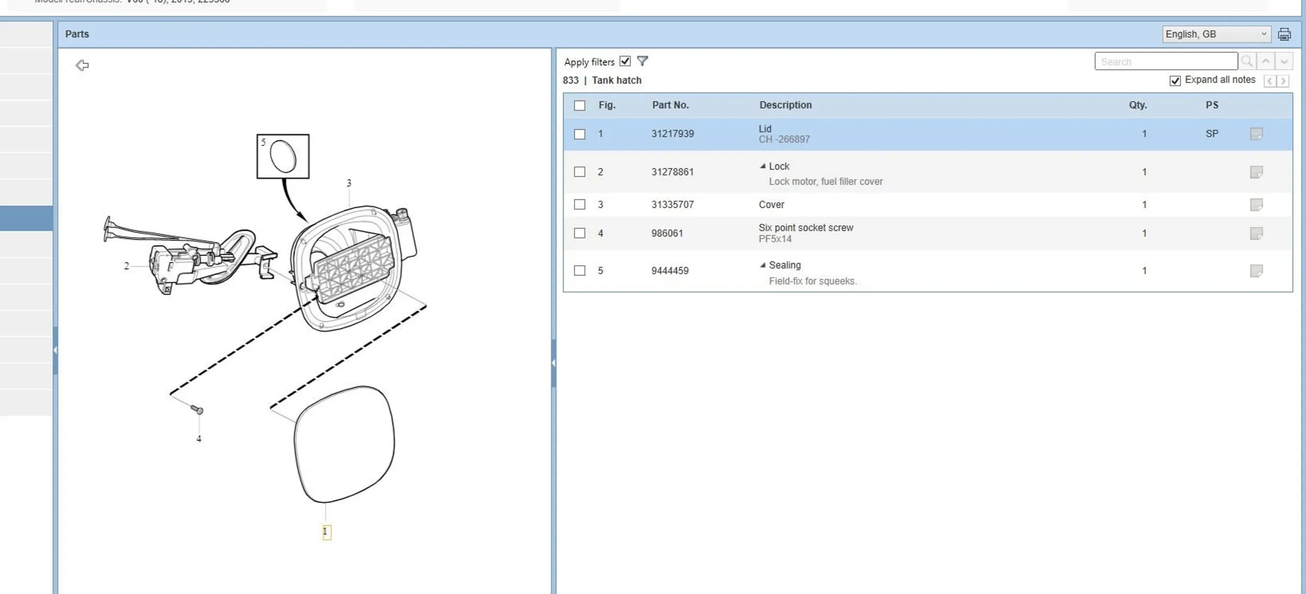Select all parts via header checkbox
This screenshot has width=1306, height=594.
(x=579, y=105)
